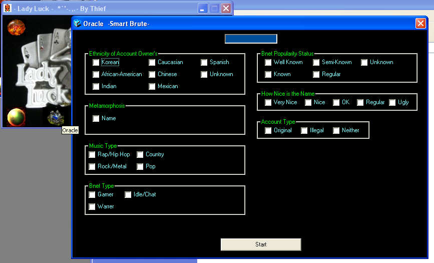Image resolution: width=434 pixels, height=263 pixels.
Task: Click the fiery orb icon in Lady Luck
Action: 16,27
